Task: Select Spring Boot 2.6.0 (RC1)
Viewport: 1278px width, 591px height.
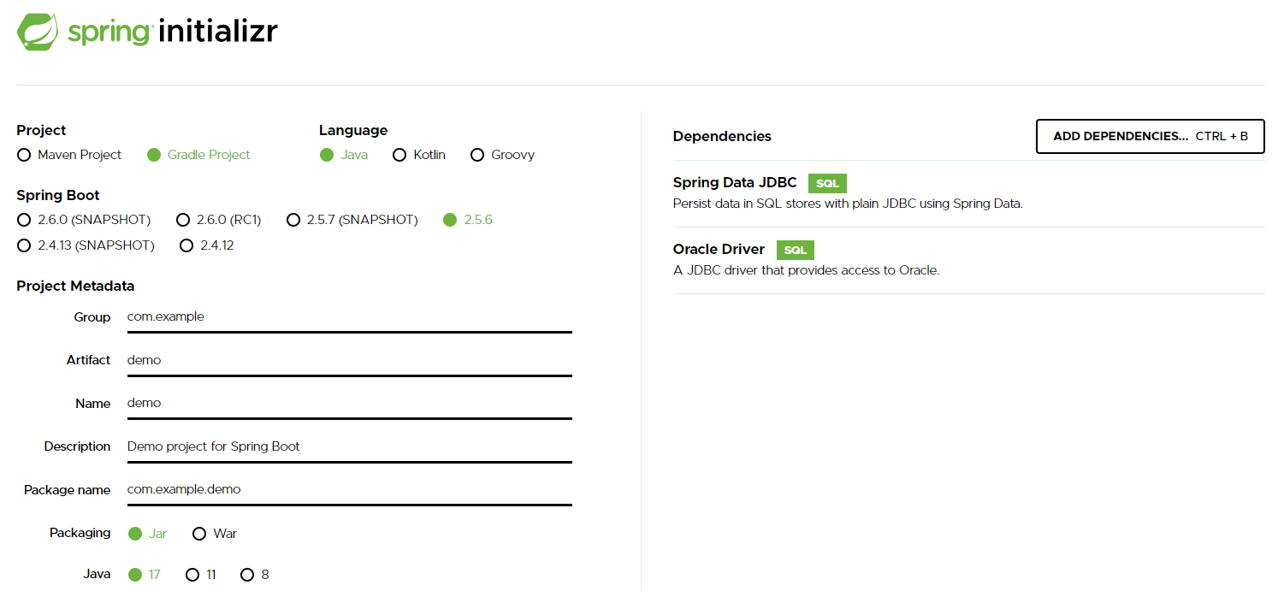Action: (x=218, y=220)
